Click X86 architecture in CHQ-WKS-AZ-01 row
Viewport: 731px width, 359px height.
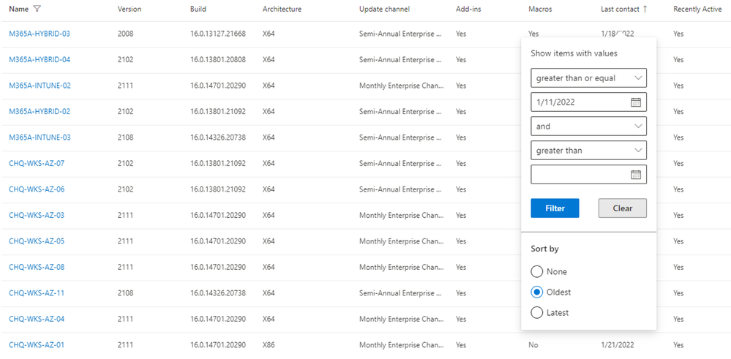click(x=269, y=345)
